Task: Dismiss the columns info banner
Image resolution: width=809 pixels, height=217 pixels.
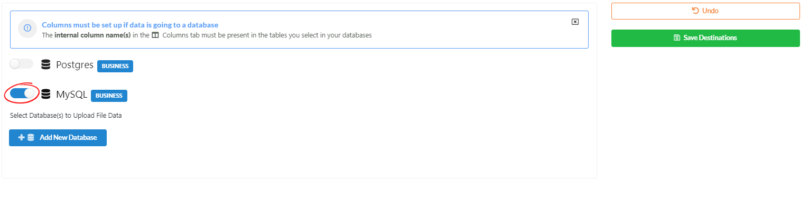Action: (x=575, y=22)
